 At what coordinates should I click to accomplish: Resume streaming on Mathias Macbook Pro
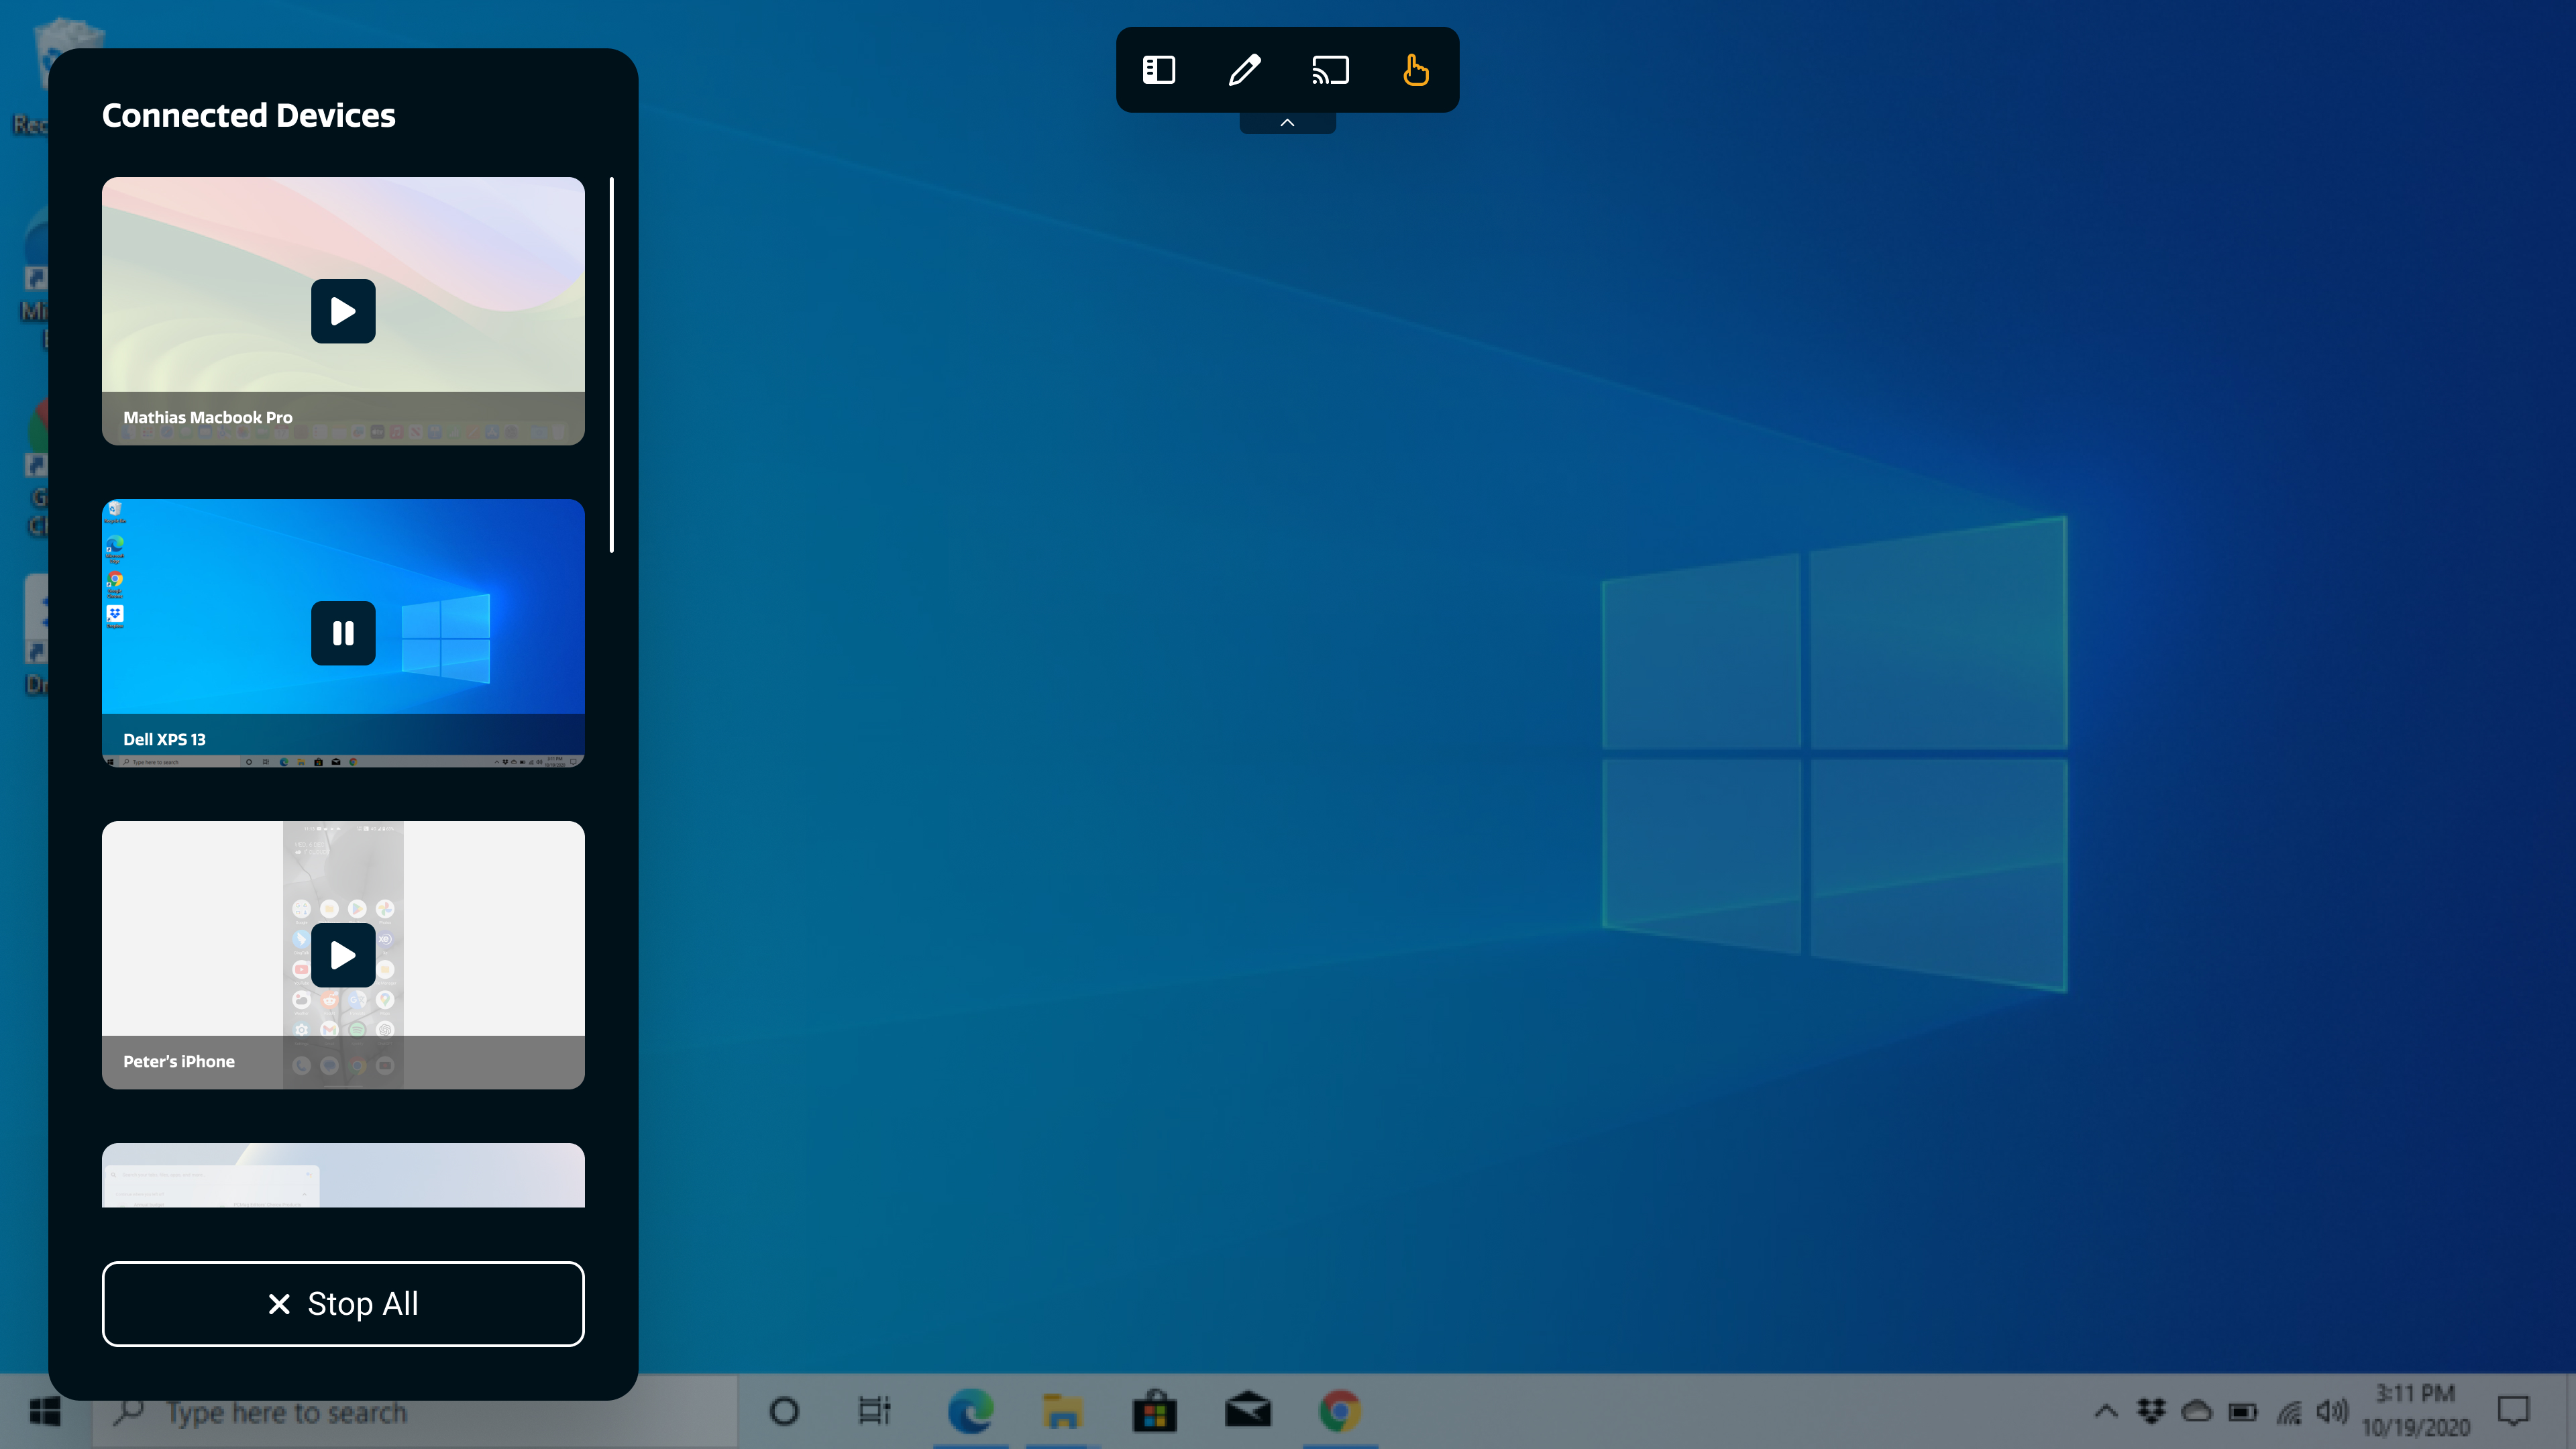click(x=343, y=311)
